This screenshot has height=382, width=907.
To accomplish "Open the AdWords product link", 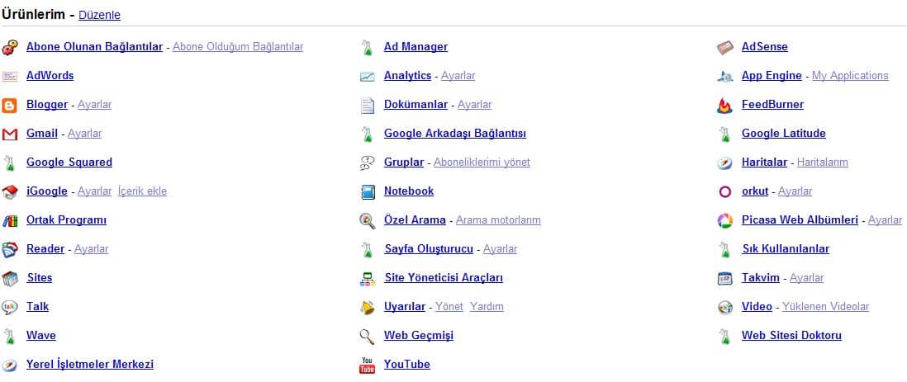I will tap(50, 76).
